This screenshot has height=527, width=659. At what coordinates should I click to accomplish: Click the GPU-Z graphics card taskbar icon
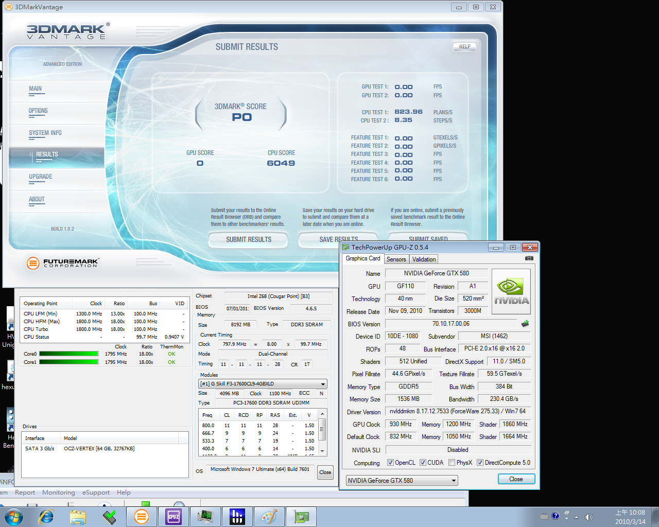pos(301,517)
